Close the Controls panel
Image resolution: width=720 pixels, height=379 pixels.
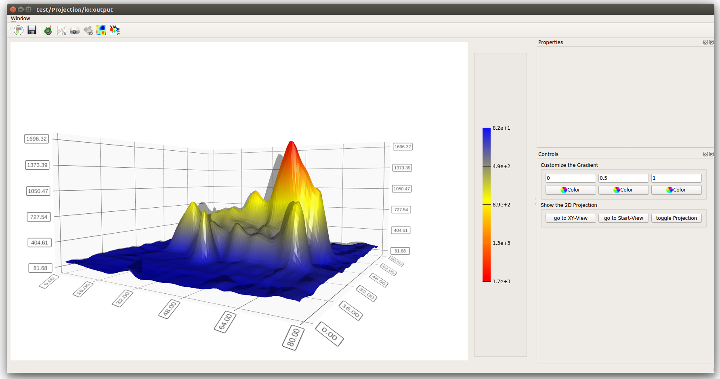tap(711, 154)
